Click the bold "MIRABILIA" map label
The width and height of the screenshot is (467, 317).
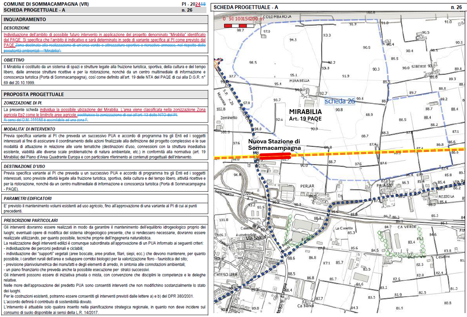click(x=306, y=112)
